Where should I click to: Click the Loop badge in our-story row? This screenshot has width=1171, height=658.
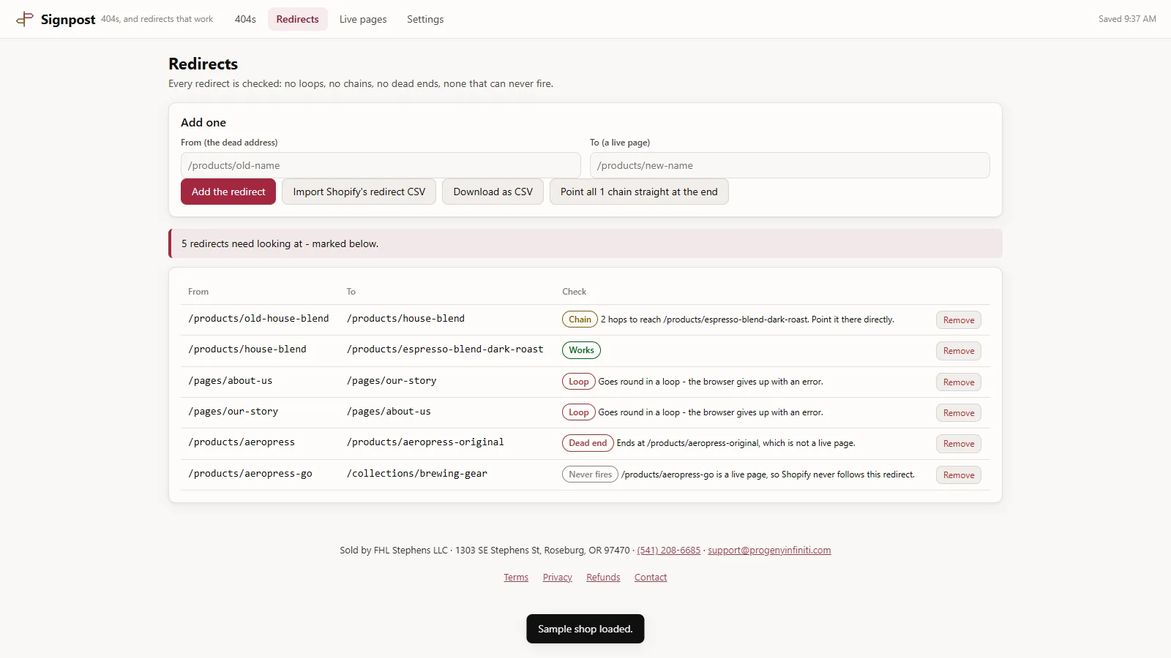tap(578, 412)
